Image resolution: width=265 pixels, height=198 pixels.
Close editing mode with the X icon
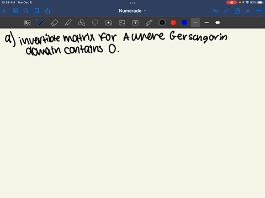point(248,11)
